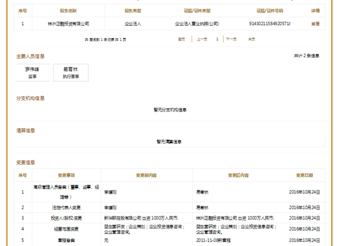Click the 清算信息 section heading
This screenshot has height=246, width=342.
pyautogui.click(x=26, y=131)
